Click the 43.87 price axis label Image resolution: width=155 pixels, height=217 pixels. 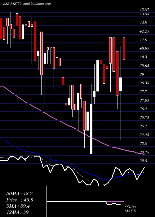[144, 10]
